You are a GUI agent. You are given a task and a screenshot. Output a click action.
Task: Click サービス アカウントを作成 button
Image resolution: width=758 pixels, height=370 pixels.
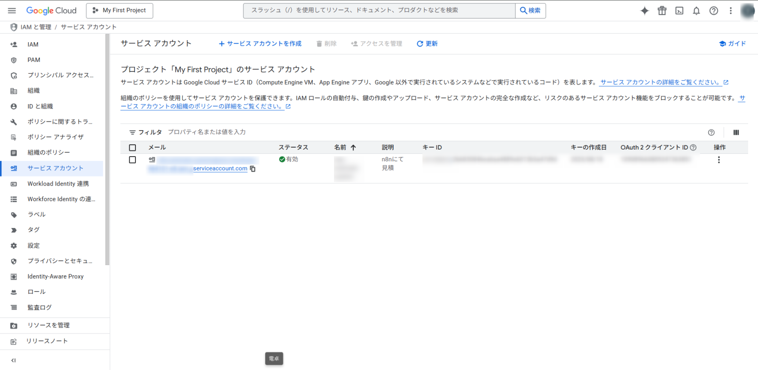[260, 44]
